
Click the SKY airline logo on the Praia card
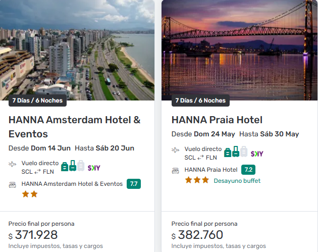(x=257, y=153)
